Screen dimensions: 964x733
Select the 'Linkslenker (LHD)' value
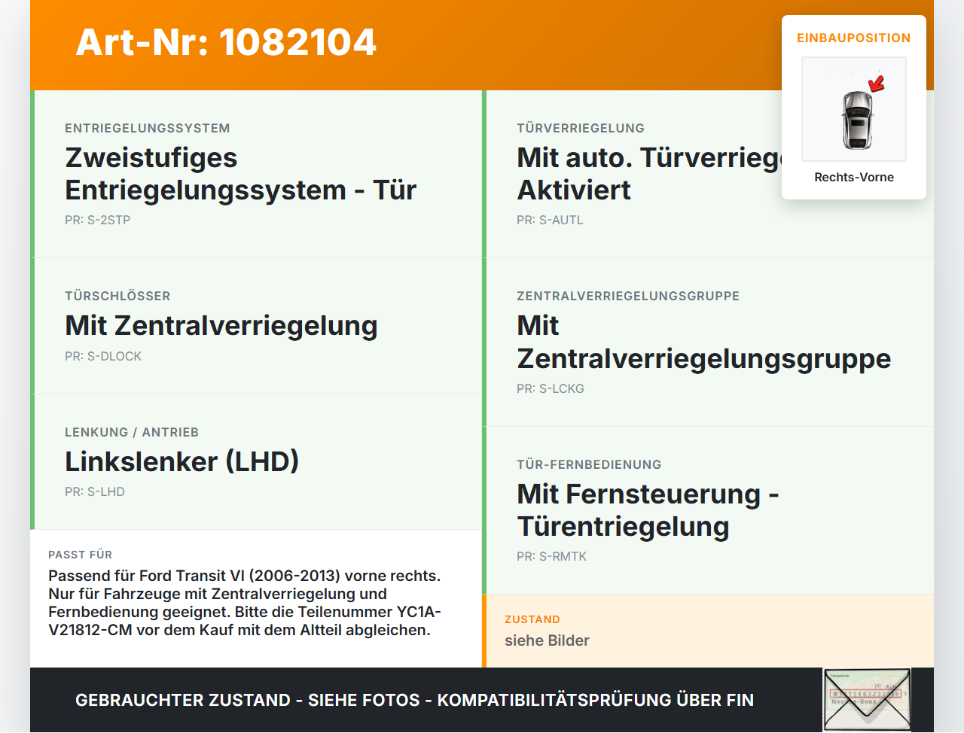(182, 461)
